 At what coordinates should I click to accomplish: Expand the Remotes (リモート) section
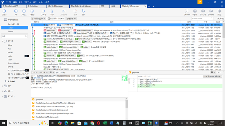click(x=2, y=91)
